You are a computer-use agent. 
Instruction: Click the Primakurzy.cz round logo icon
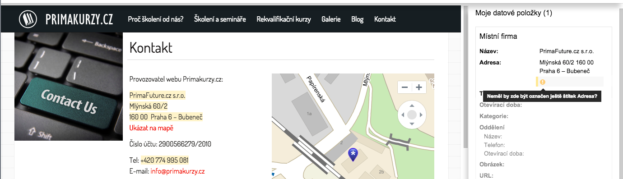pyautogui.click(x=28, y=19)
